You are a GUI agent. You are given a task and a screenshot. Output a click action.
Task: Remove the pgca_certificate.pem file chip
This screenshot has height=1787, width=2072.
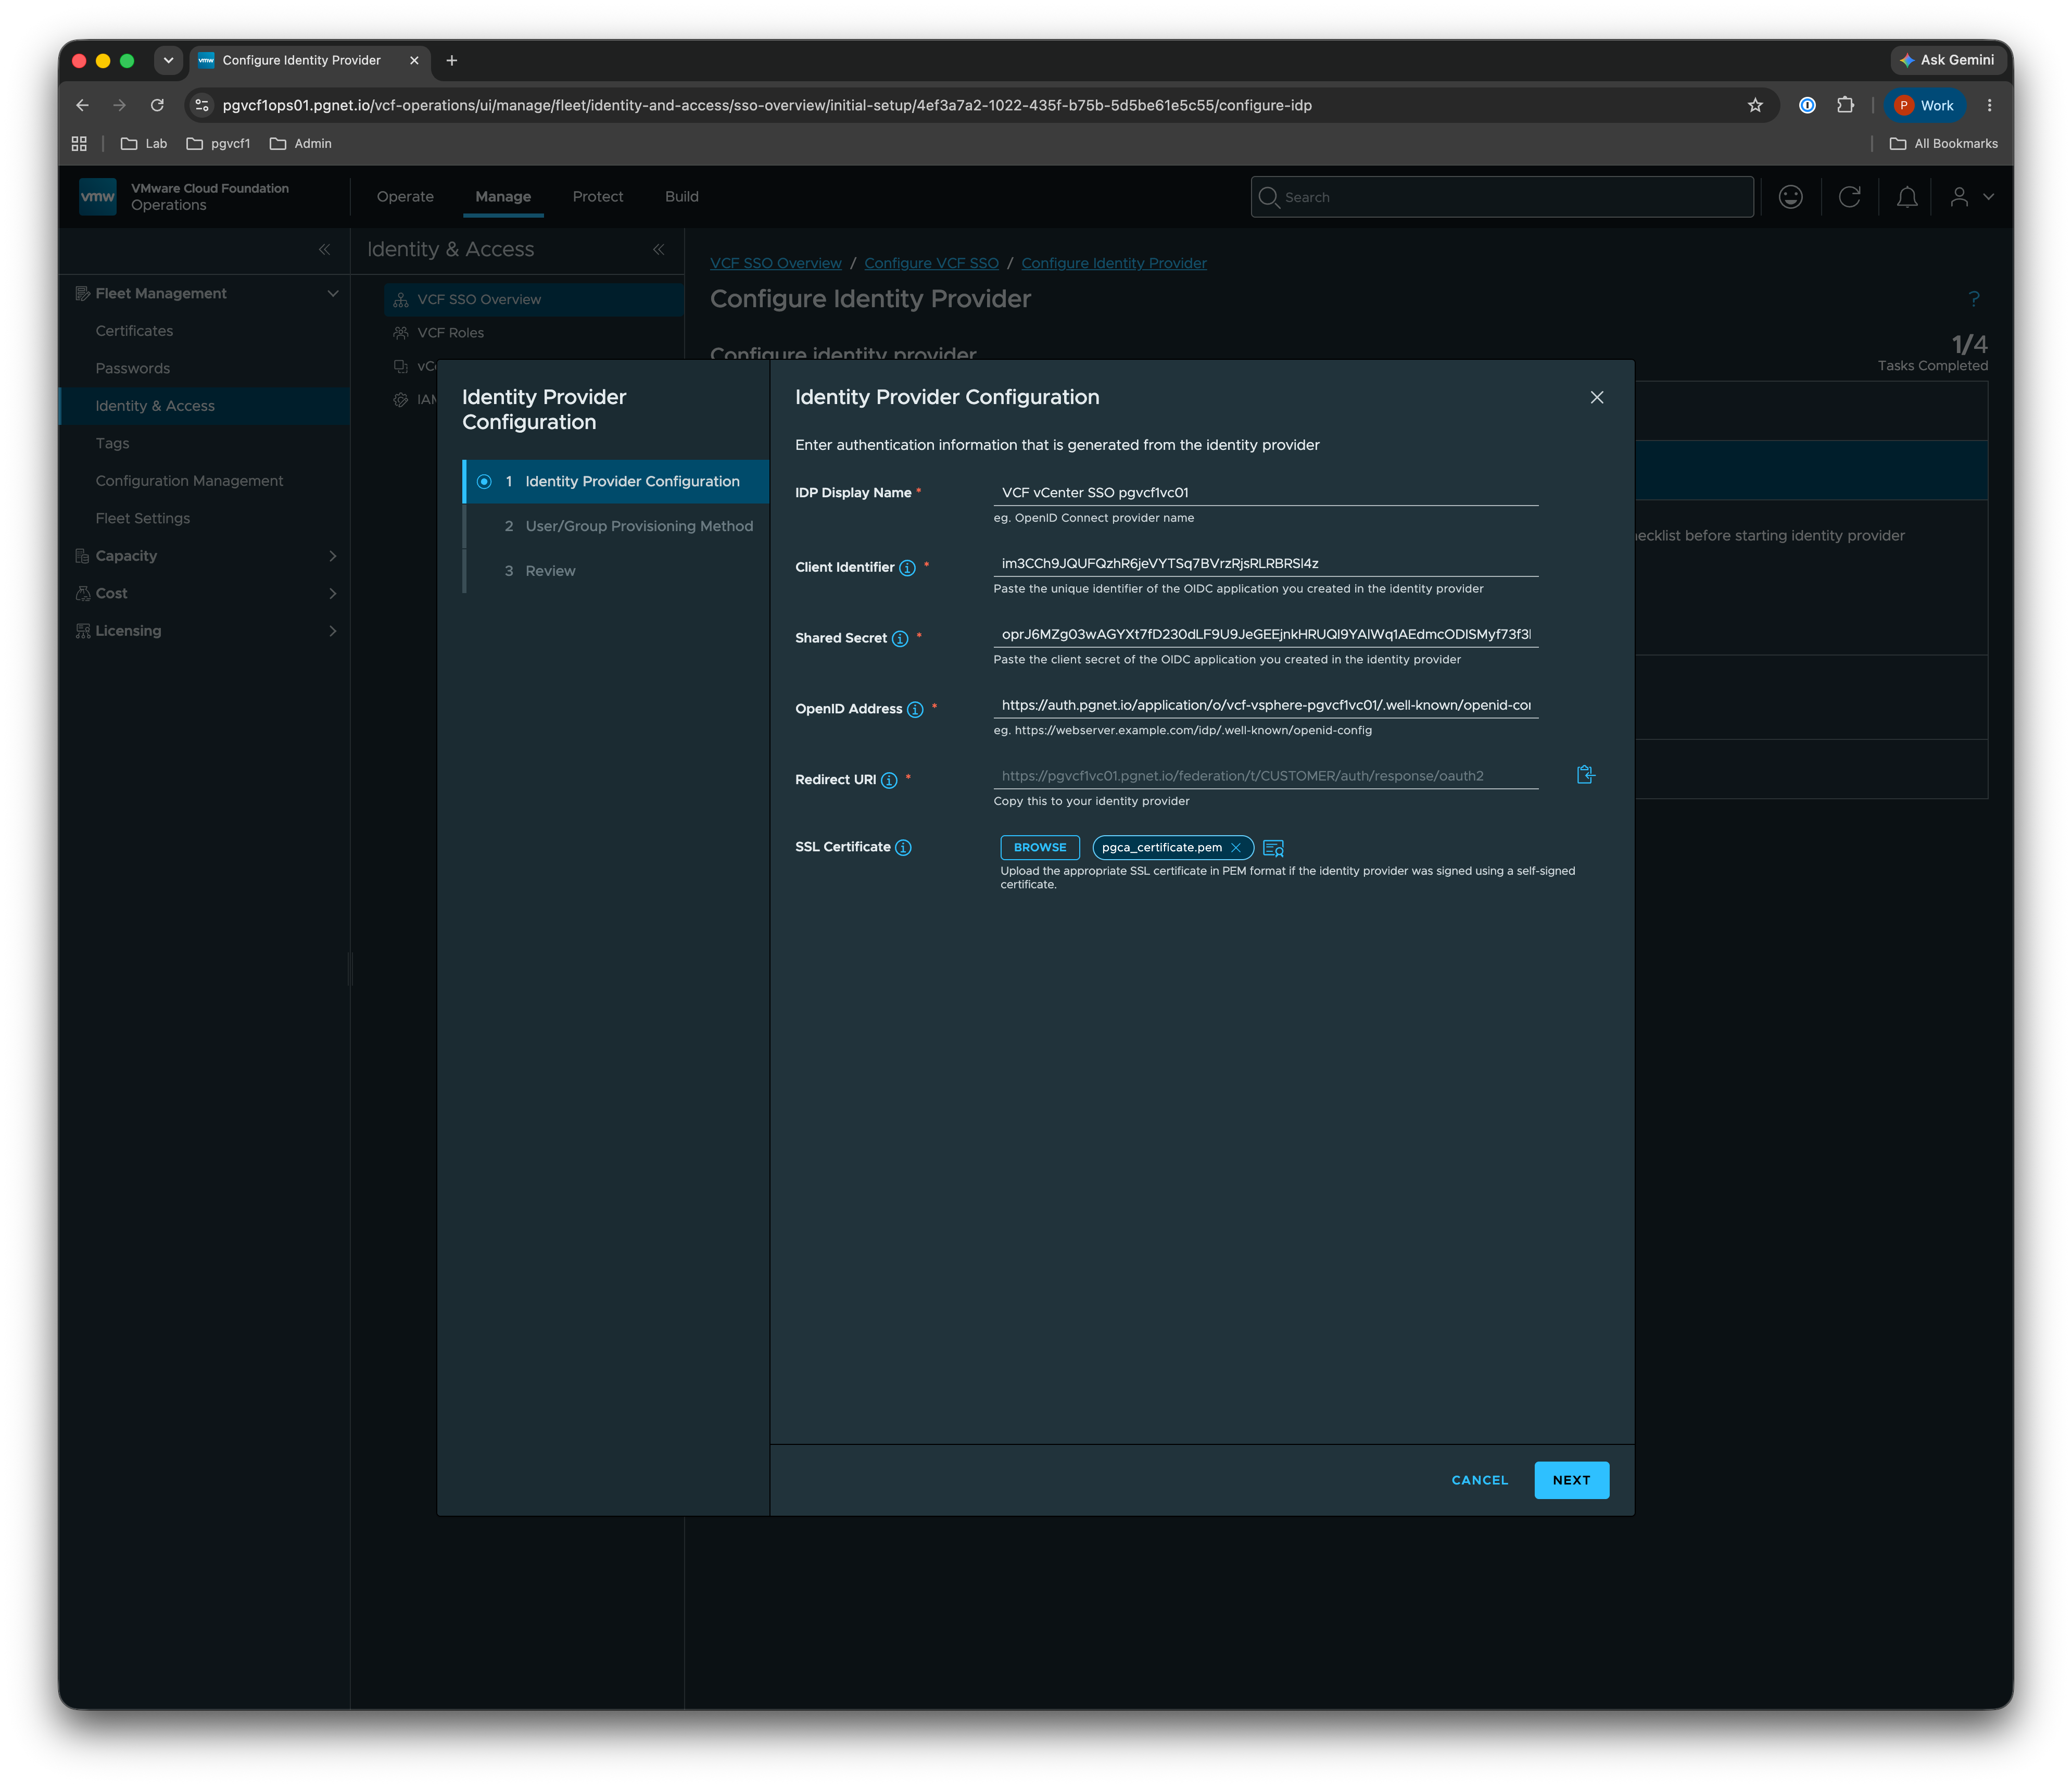[1236, 848]
